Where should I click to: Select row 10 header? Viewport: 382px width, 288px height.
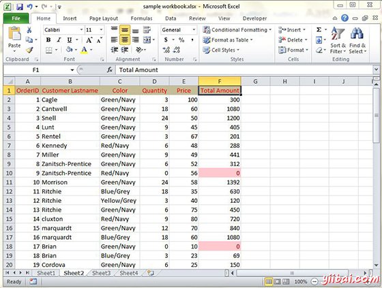click(x=9, y=173)
